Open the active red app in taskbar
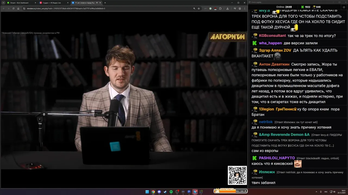The width and height of the screenshot is (348, 195). [x=195, y=192]
